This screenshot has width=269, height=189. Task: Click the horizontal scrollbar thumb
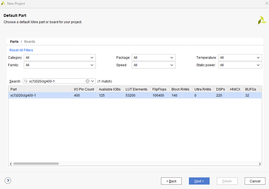(x=36, y=164)
